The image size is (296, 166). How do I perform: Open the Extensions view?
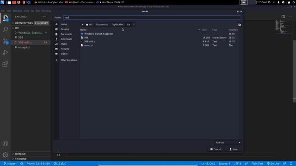click(x=5, y=64)
